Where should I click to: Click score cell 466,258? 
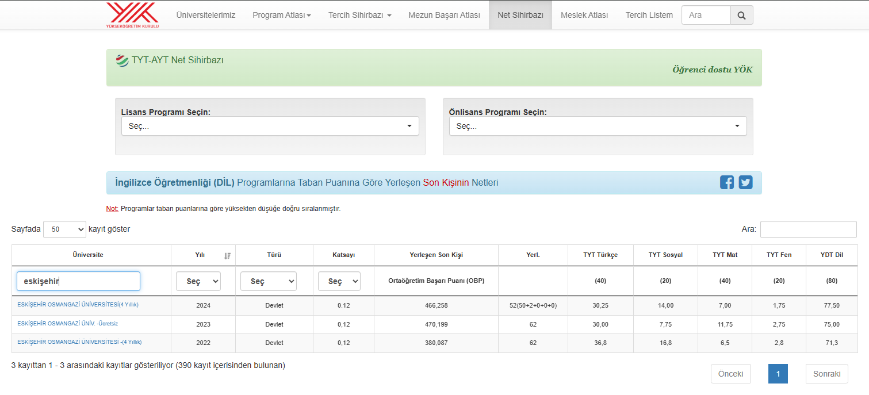click(436, 306)
